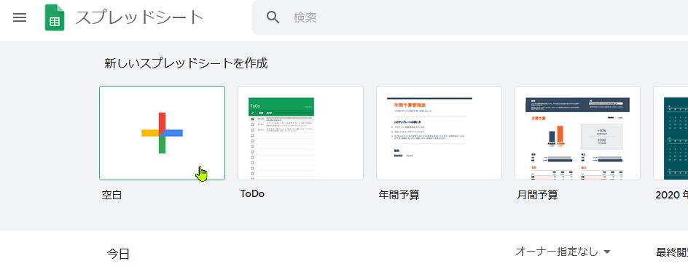The width and height of the screenshot is (688, 277).
Task: Open the main hamburger menu
Action: tap(20, 17)
